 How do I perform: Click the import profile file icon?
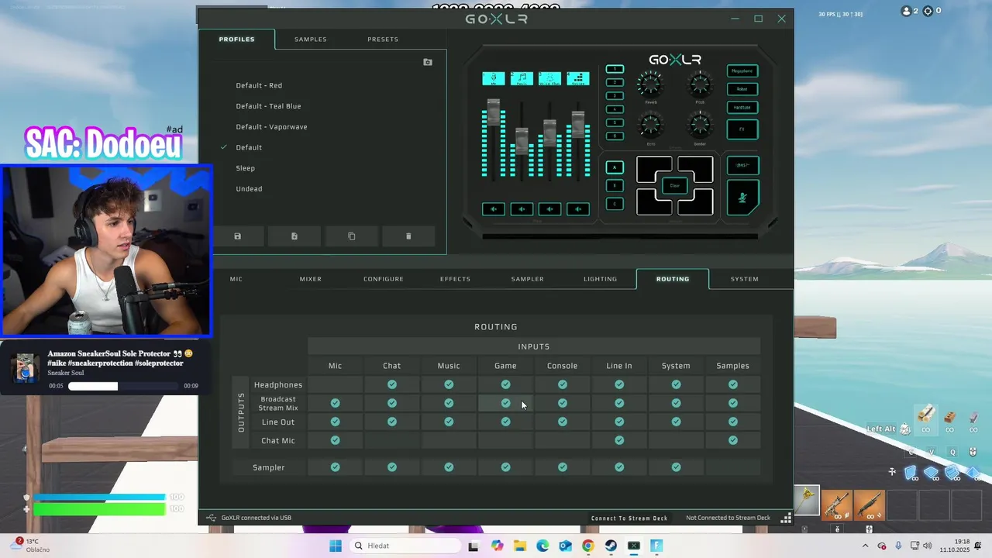pos(294,236)
